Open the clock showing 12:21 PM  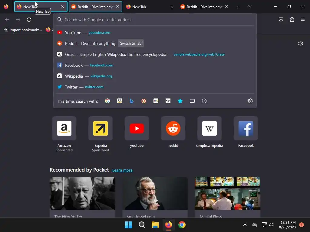pos(287,225)
